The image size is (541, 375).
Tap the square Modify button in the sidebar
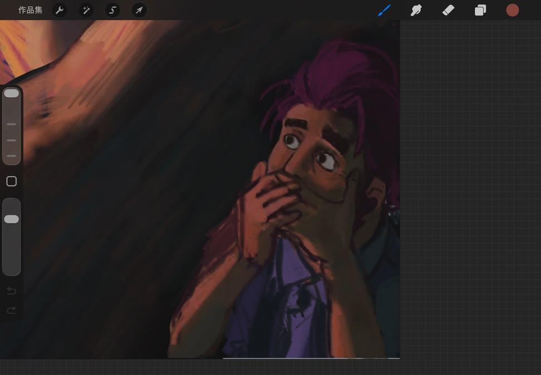11,181
